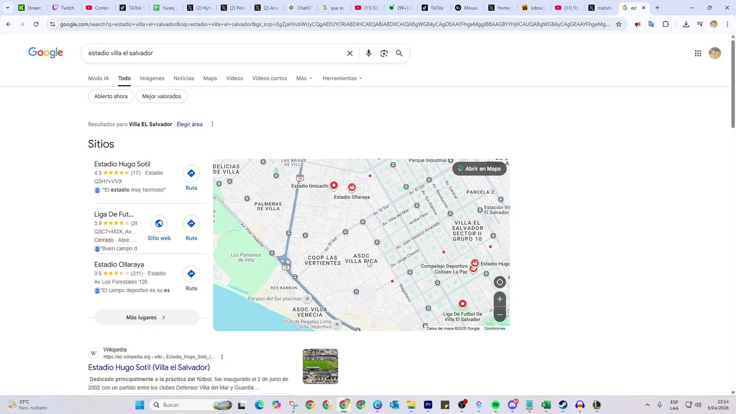This screenshot has width=736, height=414.
Task: Start voice search with microphone icon
Action: (369, 53)
